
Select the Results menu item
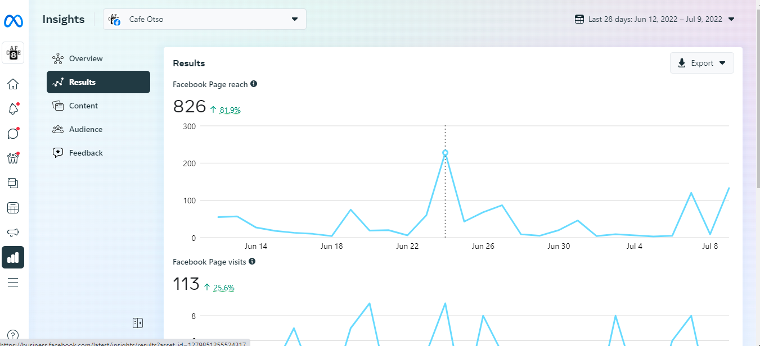(x=98, y=82)
